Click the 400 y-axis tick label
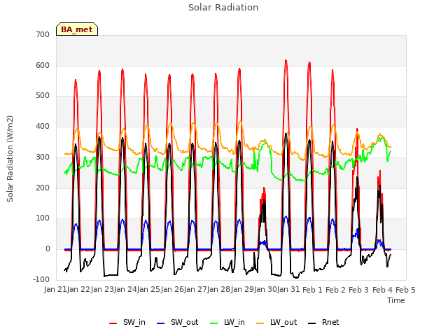448x336 pixels. 43,126
